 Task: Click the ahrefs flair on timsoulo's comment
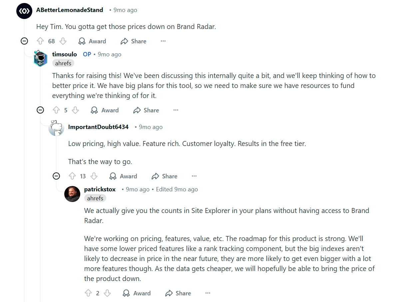coord(63,63)
